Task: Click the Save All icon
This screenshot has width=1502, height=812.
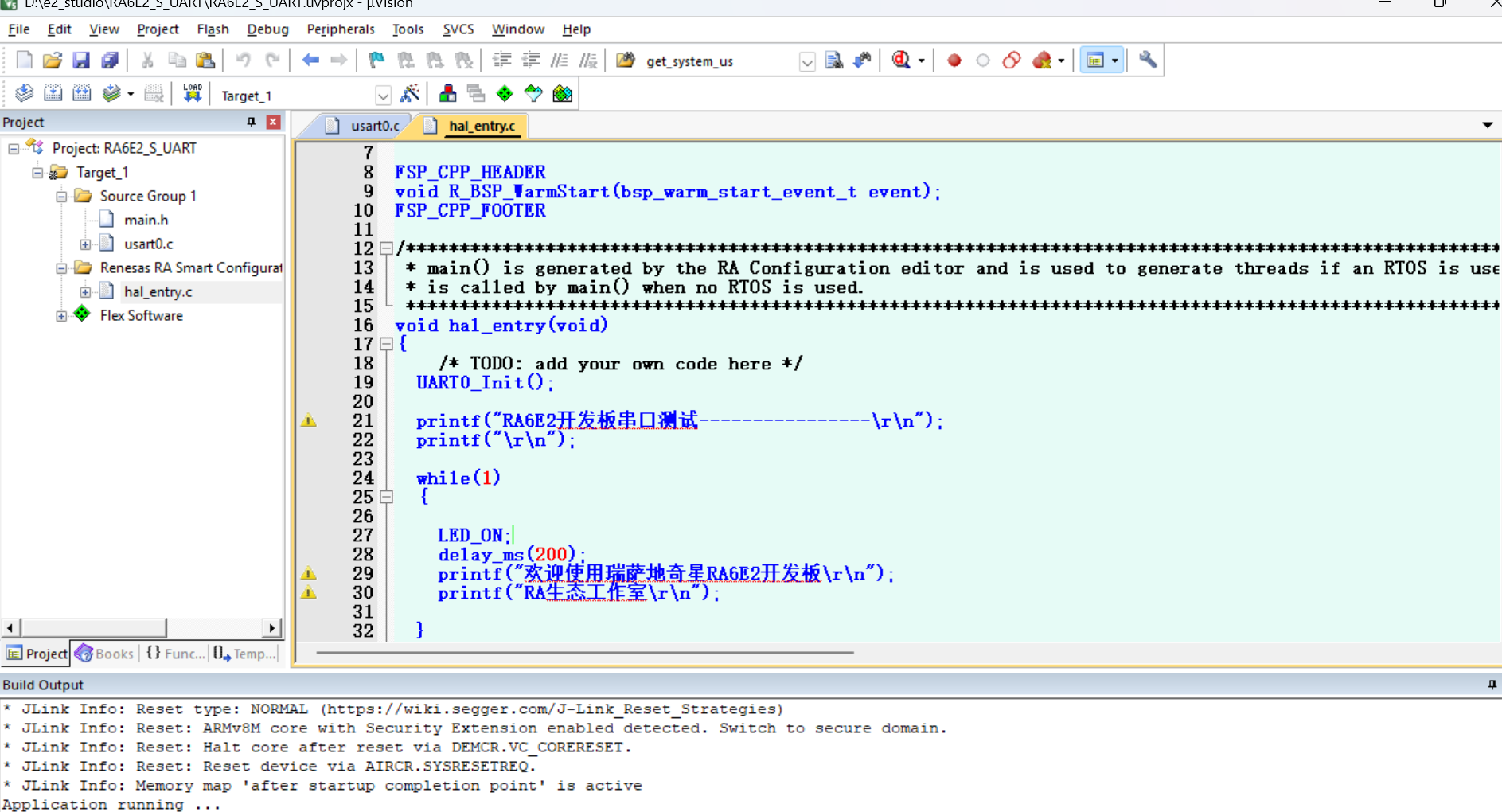Action: point(110,61)
